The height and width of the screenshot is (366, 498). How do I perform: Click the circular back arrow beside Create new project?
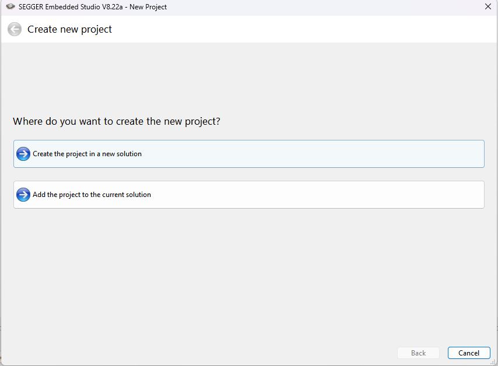[x=15, y=29]
